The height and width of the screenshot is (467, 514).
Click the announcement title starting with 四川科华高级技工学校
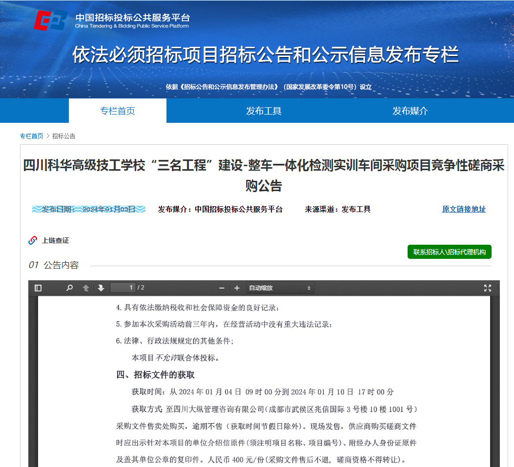tap(264, 175)
